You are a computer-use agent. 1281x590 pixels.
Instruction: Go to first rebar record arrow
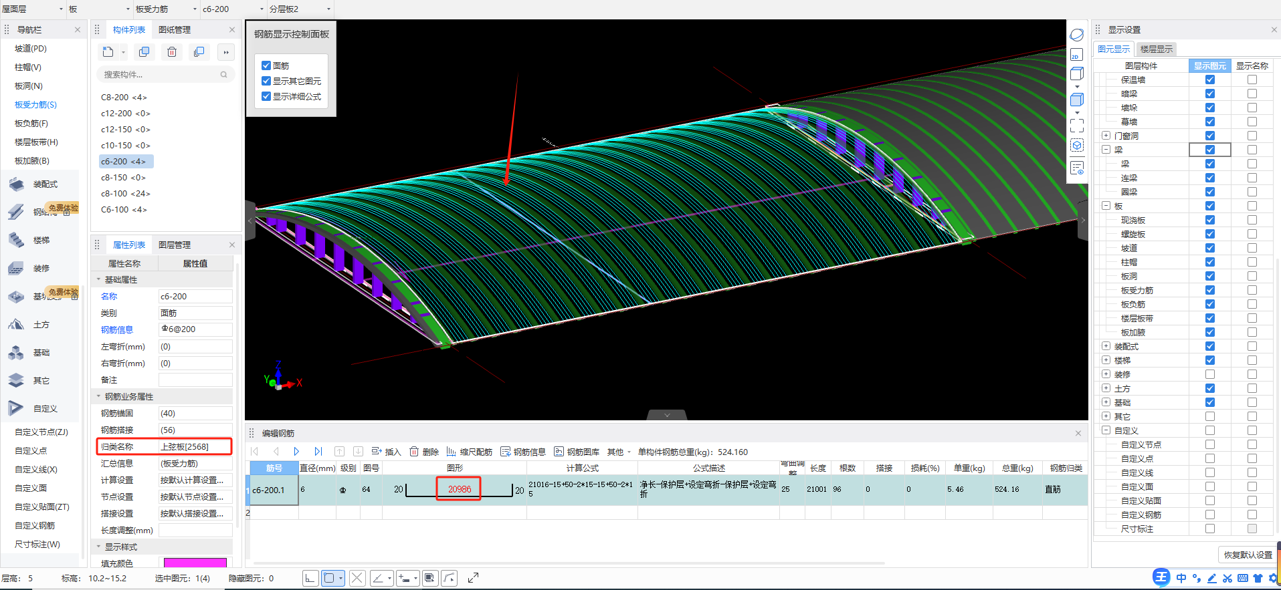click(x=255, y=452)
